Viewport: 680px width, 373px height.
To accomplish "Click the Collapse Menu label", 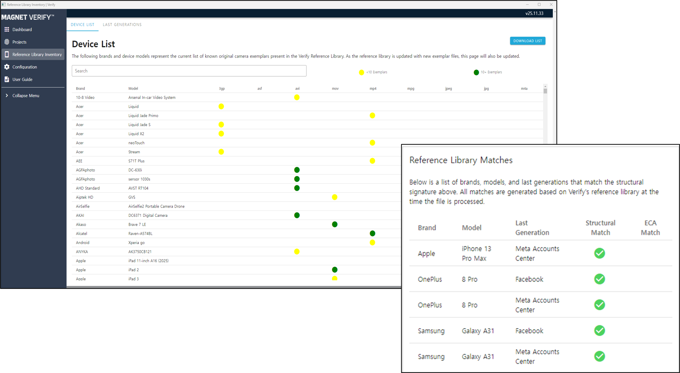I will [26, 96].
